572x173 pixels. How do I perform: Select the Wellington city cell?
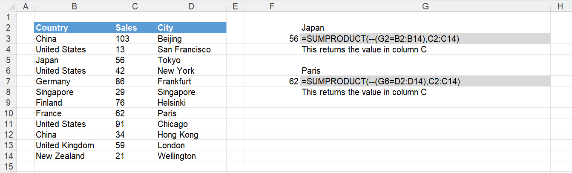click(191, 156)
